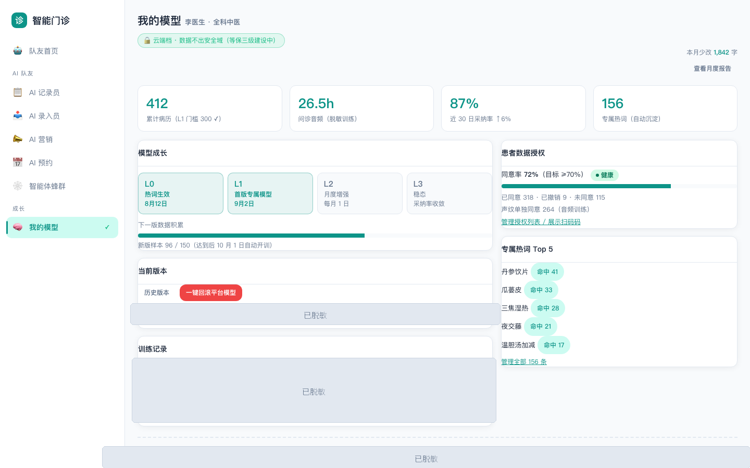Select AI 预约 in sidebar
This screenshot has height=468, width=750.
click(x=62, y=163)
